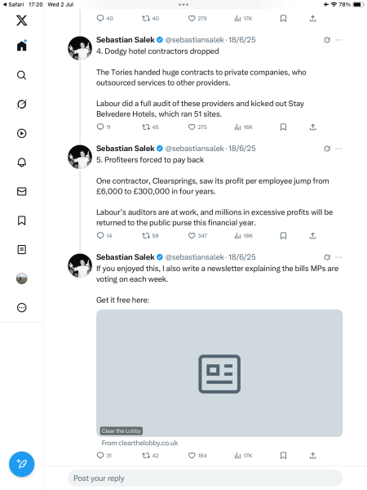
Task: Tap the blue compose post button
Action: [x=21, y=464]
